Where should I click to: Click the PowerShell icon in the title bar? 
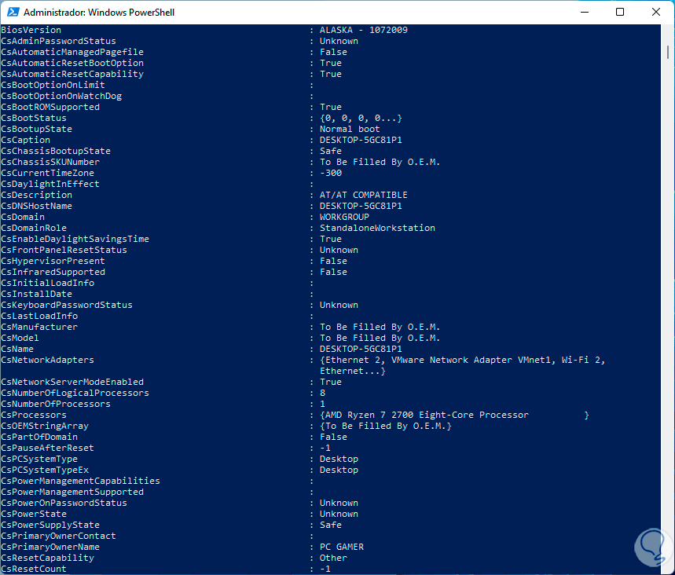pos(11,13)
